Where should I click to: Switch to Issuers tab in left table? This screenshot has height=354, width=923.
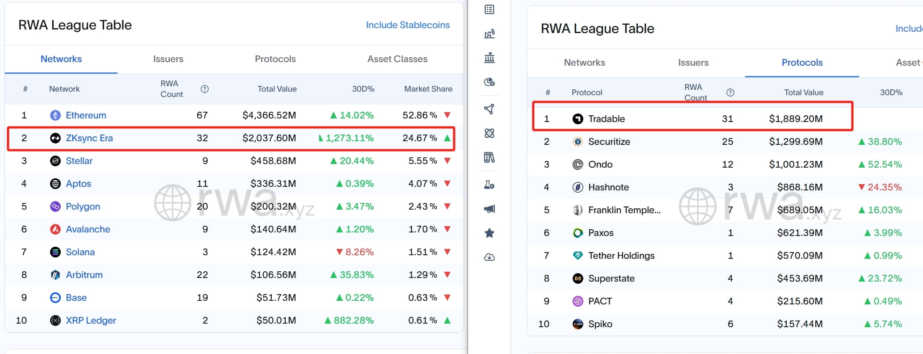click(168, 59)
